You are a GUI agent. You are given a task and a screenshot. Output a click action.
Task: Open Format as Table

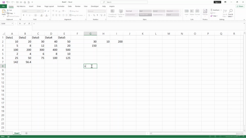pyautogui.click(x=121, y=13)
